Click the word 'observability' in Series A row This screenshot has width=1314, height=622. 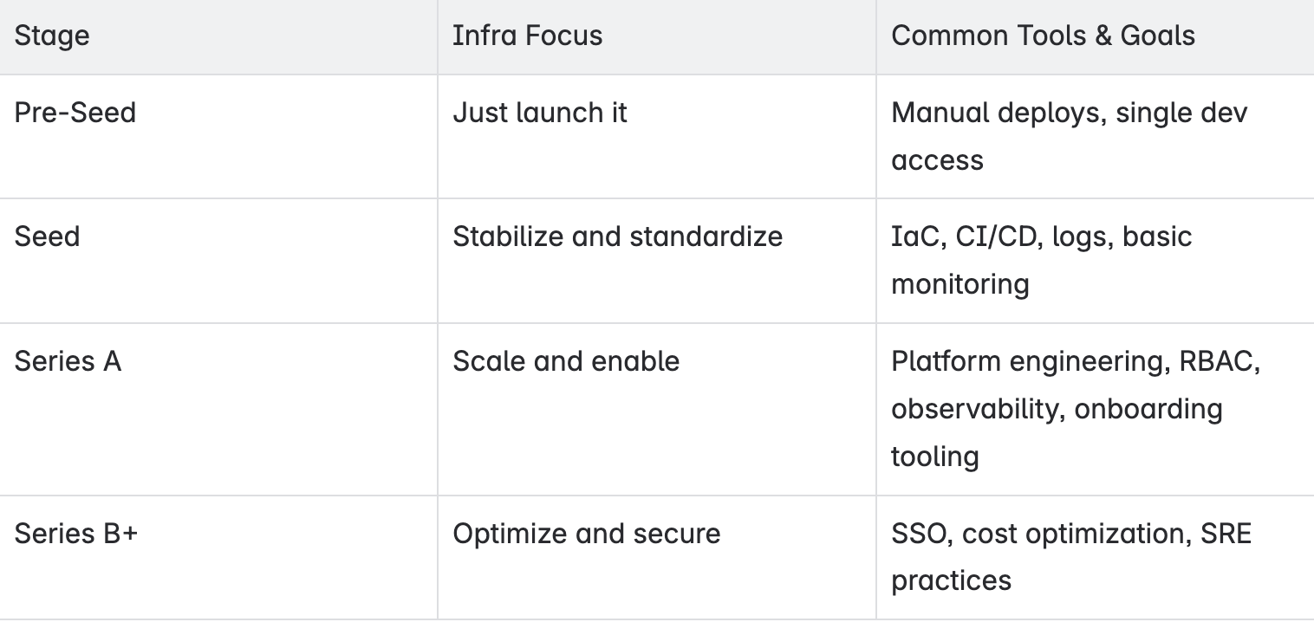click(976, 409)
